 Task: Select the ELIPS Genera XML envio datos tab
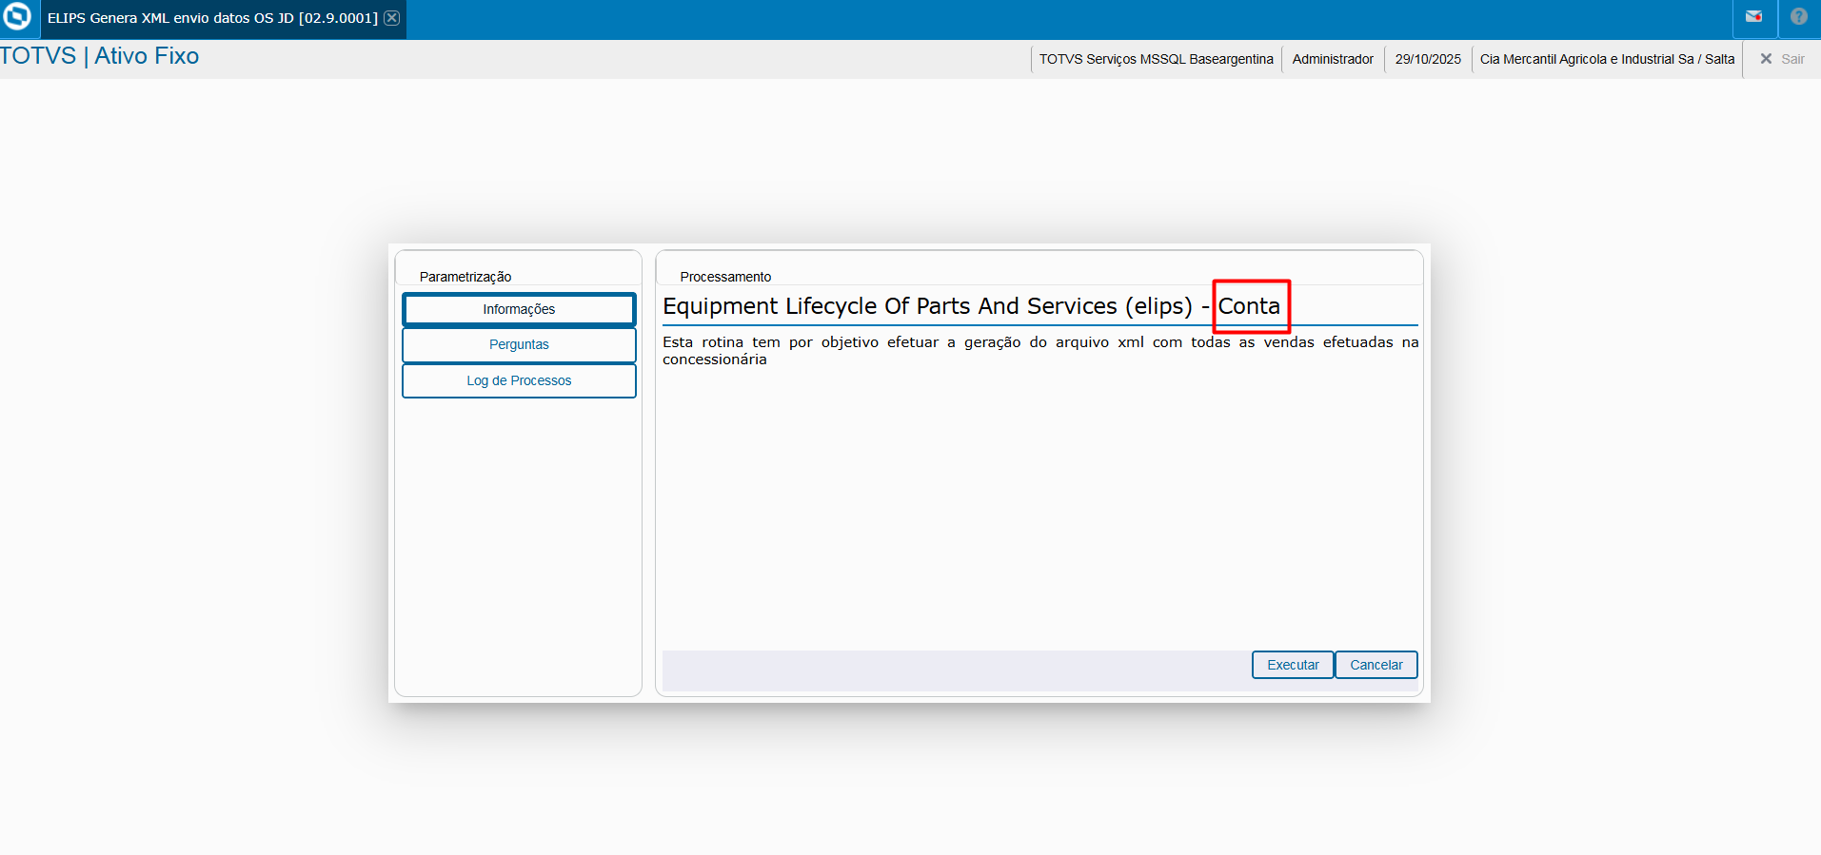click(212, 18)
